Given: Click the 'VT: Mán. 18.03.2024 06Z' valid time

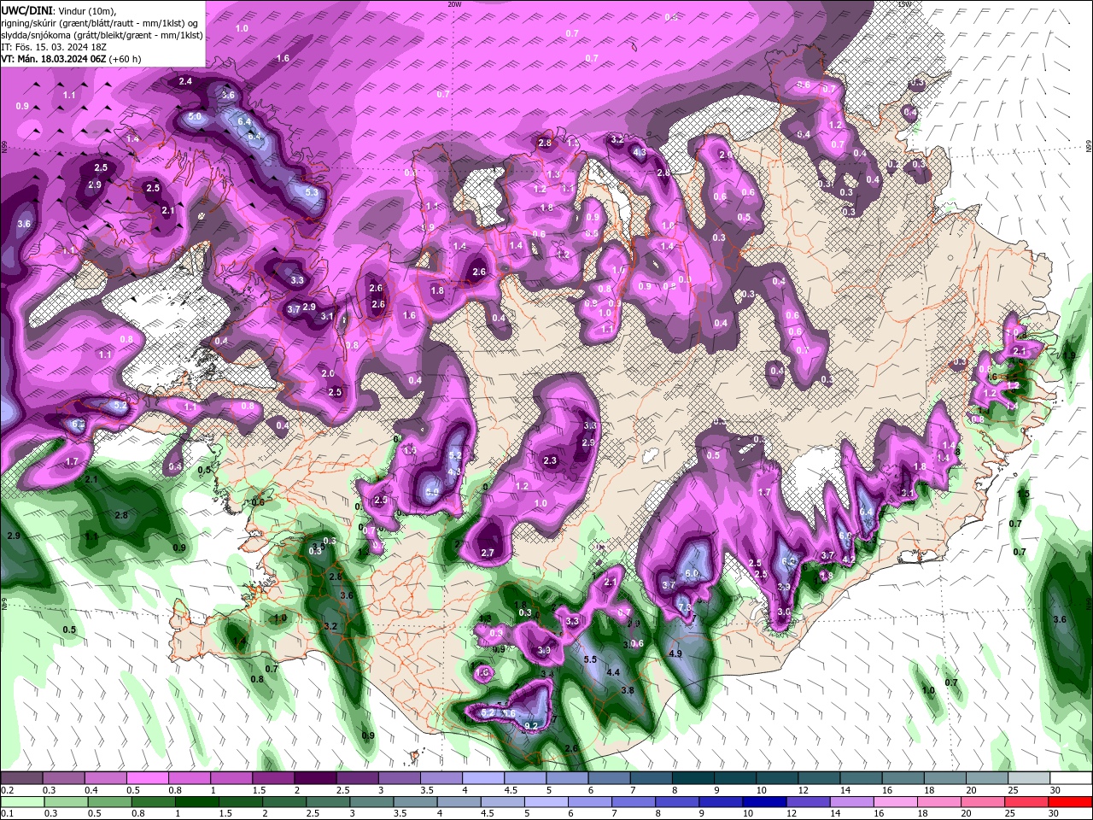Looking at the screenshot, I should pos(53,59).
